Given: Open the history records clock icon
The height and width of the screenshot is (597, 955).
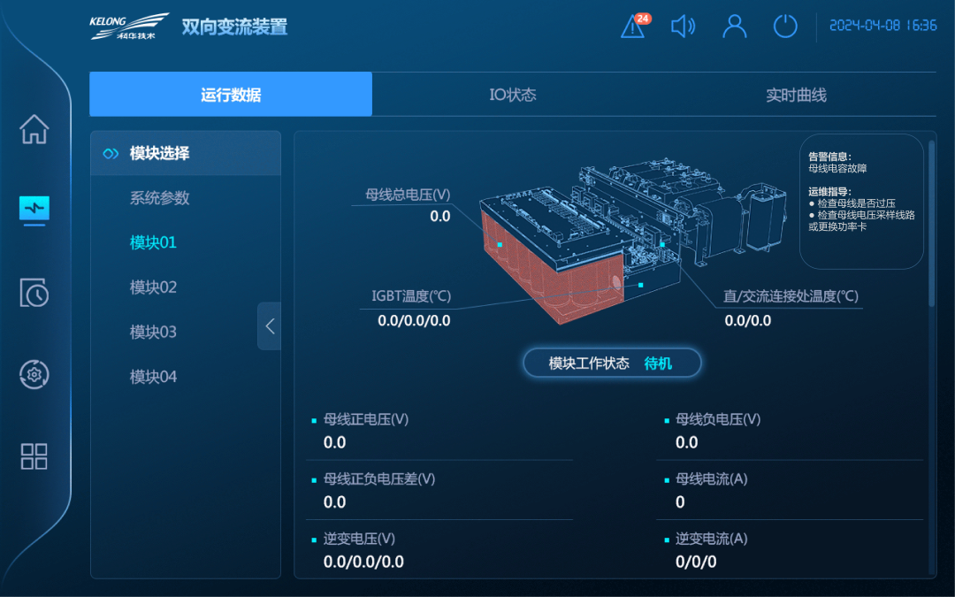Looking at the screenshot, I should click(x=34, y=293).
